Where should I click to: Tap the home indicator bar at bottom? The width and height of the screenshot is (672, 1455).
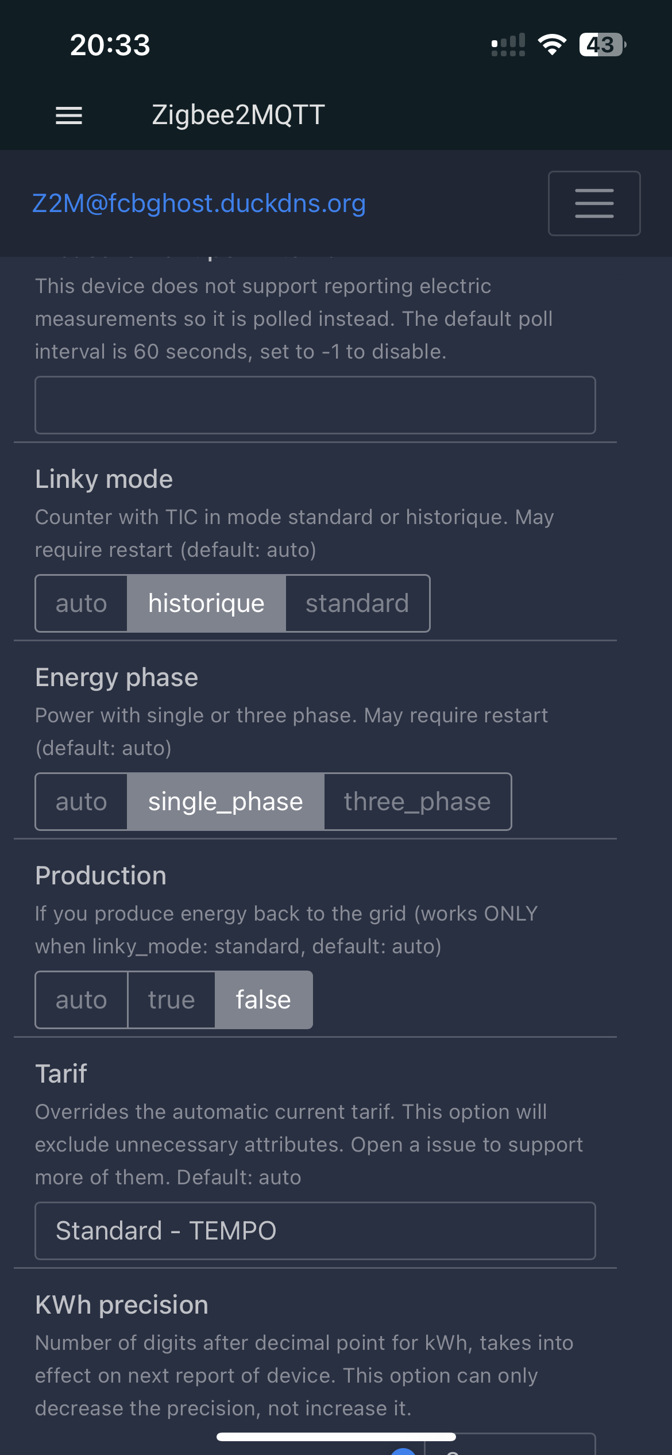click(336, 1437)
